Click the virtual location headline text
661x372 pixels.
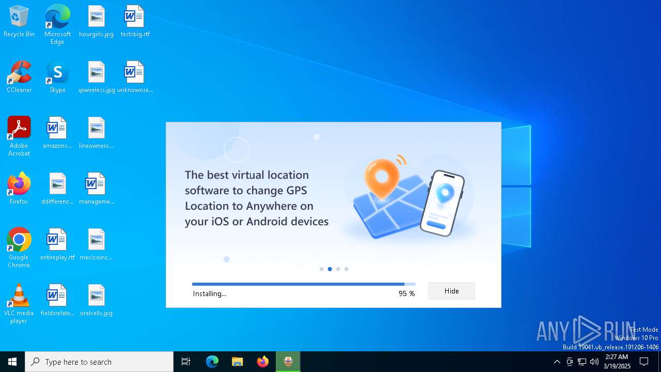[257, 198]
